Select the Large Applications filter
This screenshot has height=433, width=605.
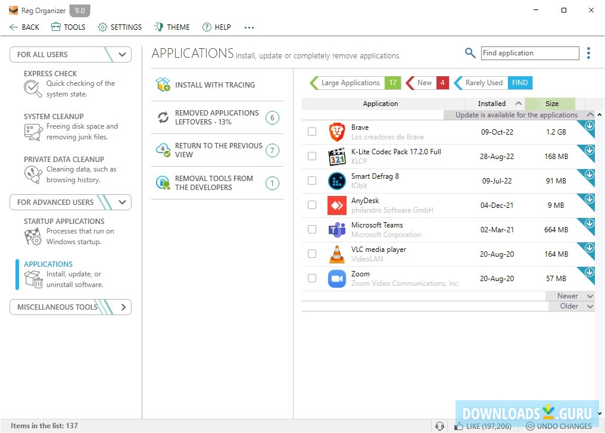[355, 83]
